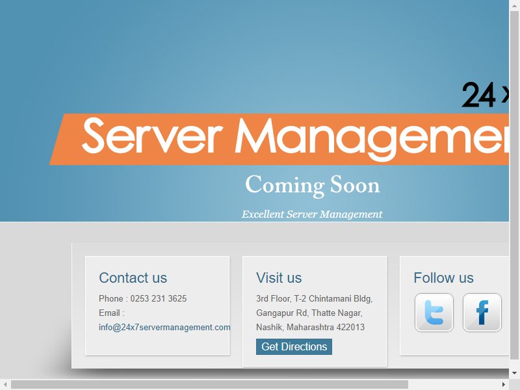Click the "Email :" label
This screenshot has width=520, height=390.
pyautogui.click(x=111, y=313)
